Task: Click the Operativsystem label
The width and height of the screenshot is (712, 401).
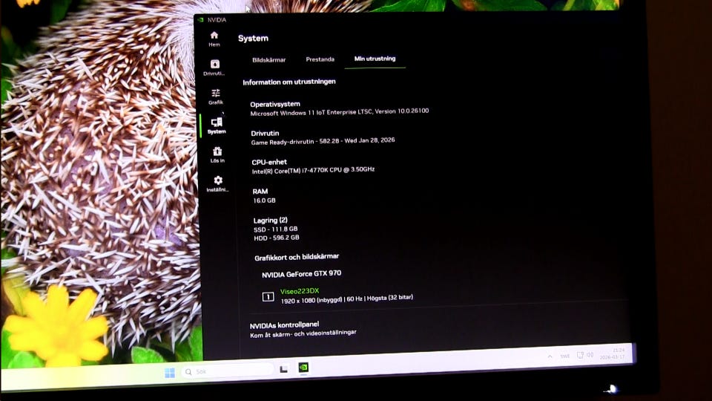Action: 275,104
